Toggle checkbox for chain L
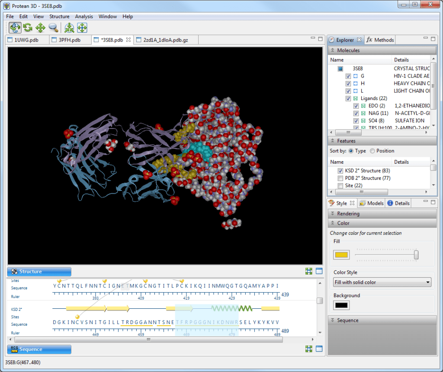443x372 pixels. 348,91
